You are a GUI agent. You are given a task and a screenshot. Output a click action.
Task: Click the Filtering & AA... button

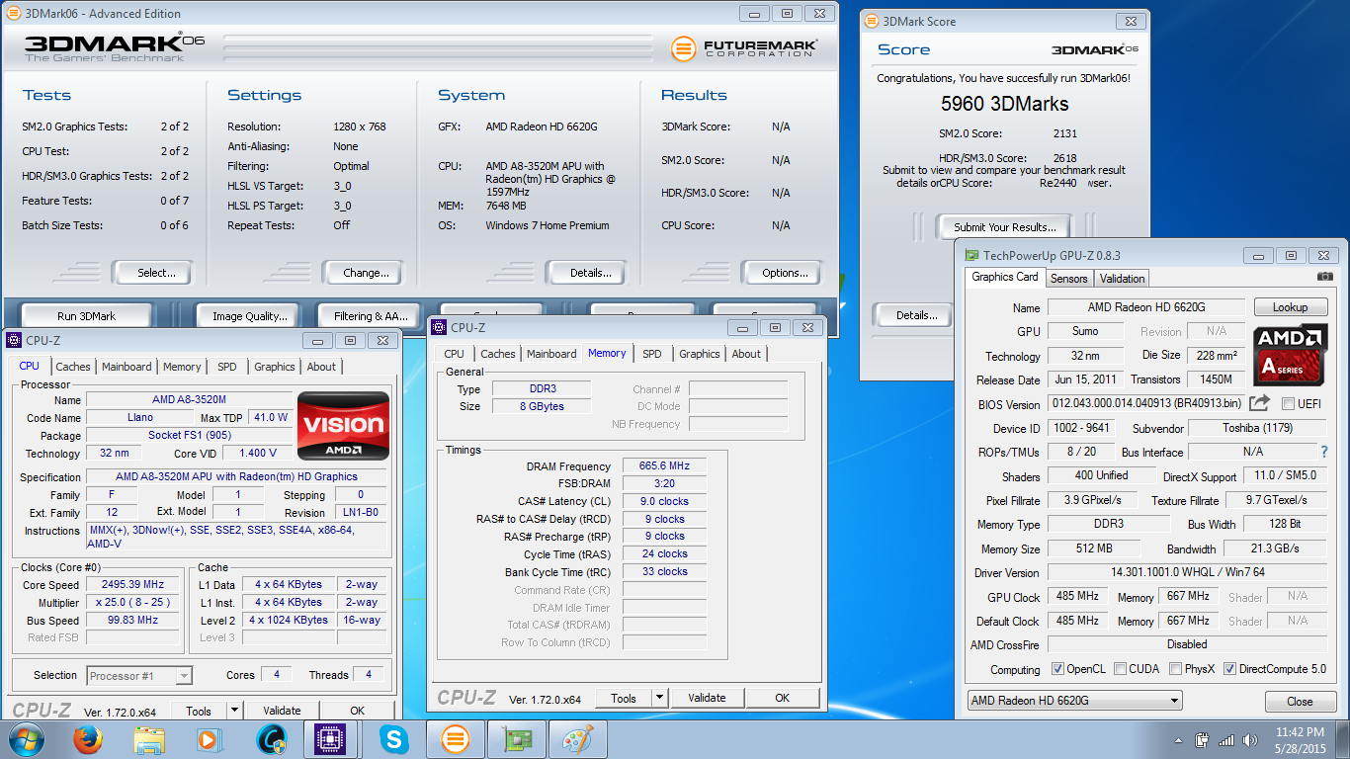[x=371, y=316]
